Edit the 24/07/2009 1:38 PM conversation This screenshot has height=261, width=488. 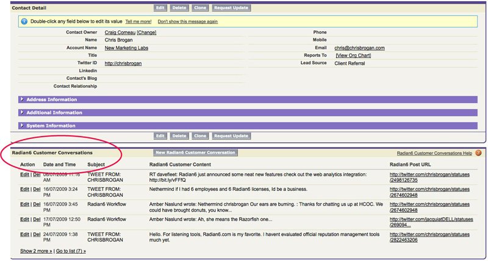coord(24,234)
